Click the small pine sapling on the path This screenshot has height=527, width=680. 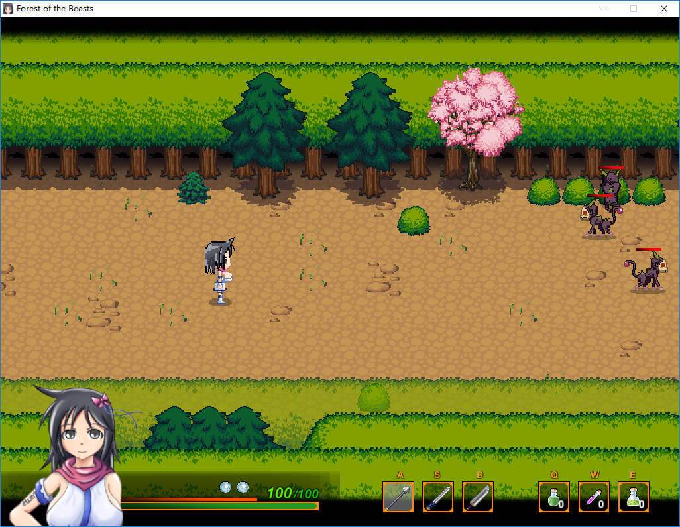pos(194,188)
